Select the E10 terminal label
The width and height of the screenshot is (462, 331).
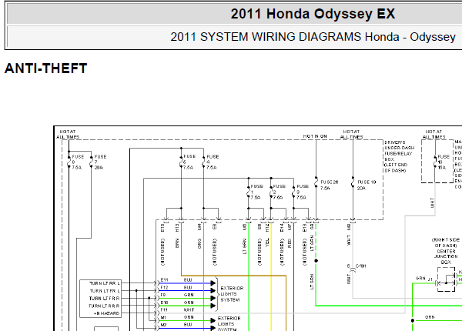click(164, 303)
